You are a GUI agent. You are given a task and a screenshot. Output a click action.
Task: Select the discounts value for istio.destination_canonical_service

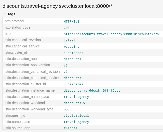72,78
